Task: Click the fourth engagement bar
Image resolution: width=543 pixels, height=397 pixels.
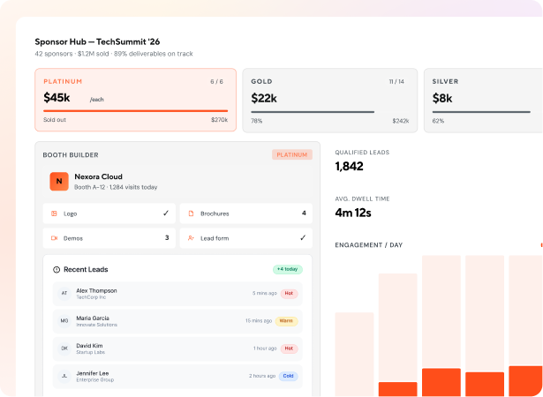Action: pyautogui.click(x=485, y=326)
